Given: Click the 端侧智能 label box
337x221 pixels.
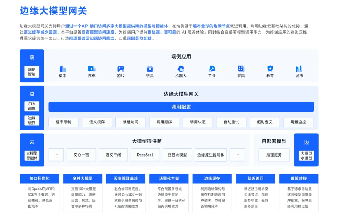Looking at the screenshot, I should coord(32,72).
